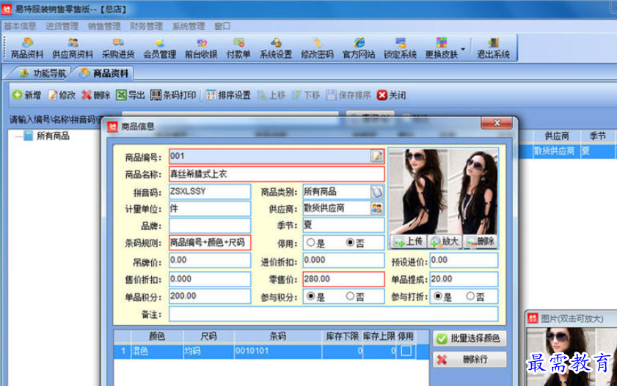Open 排序设置 in the toolbar
The height and width of the screenshot is (386, 617).
(x=228, y=95)
